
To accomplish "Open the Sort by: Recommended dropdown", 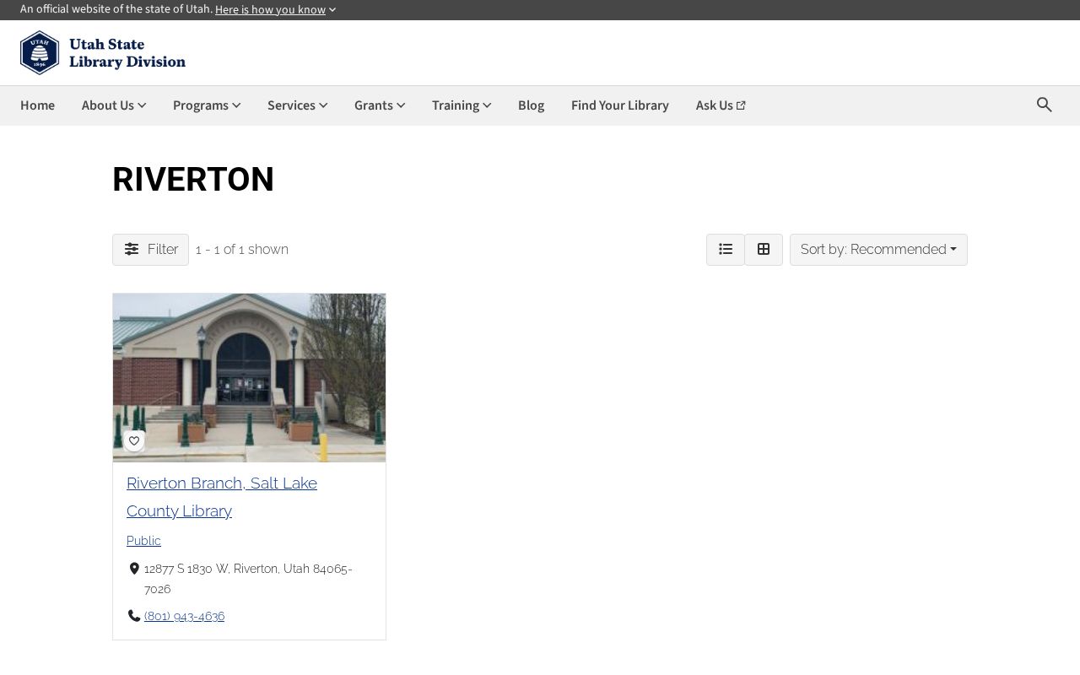I will click(x=878, y=250).
